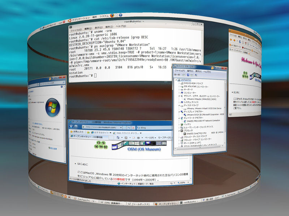The width and height of the screenshot is (289, 216).
Task: Click Device Manager's horizontal scrollbar
Action: [199, 148]
